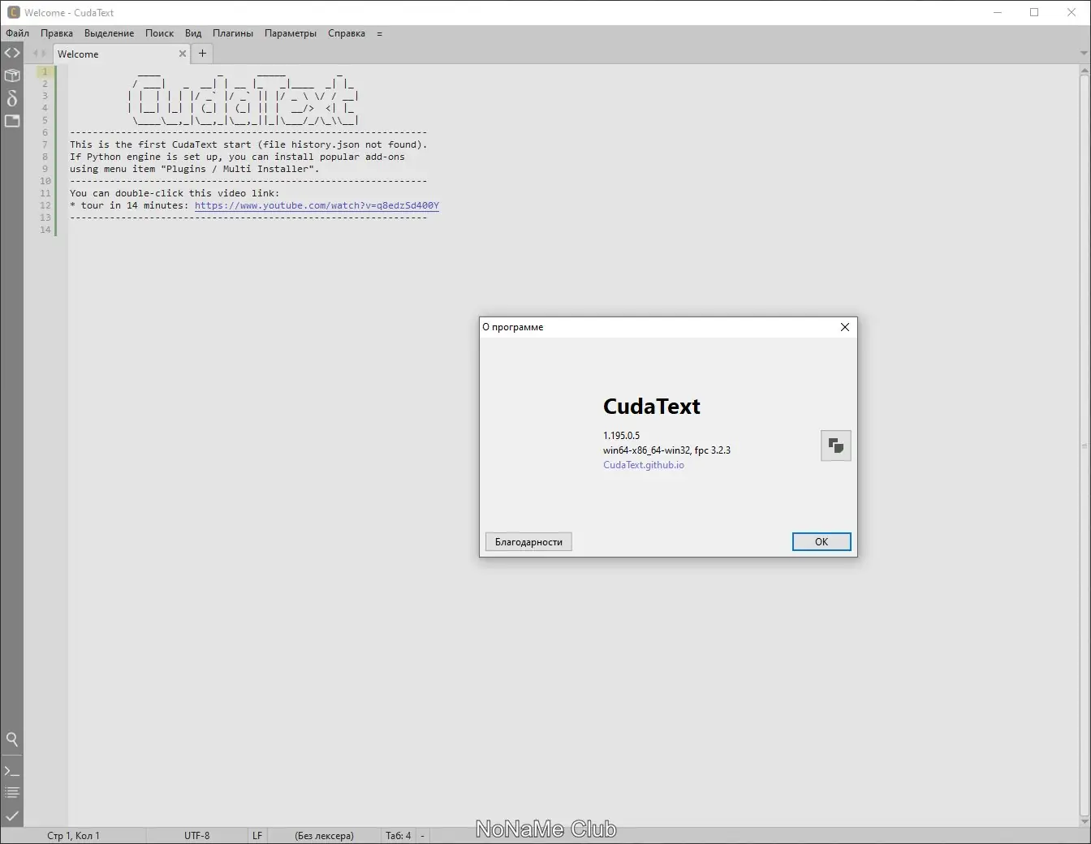The height and width of the screenshot is (844, 1091).
Task: Open the Validate checkmark panel icon
Action: click(12, 816)
